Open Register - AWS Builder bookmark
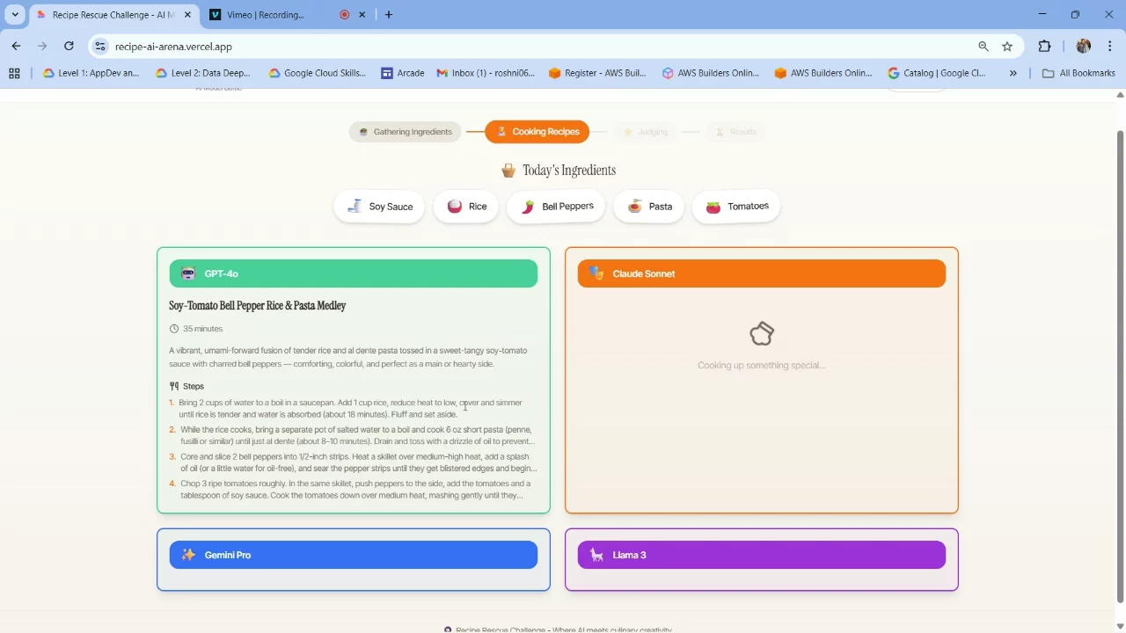Viewport: 1126px width, 633px height. [597, 73]
